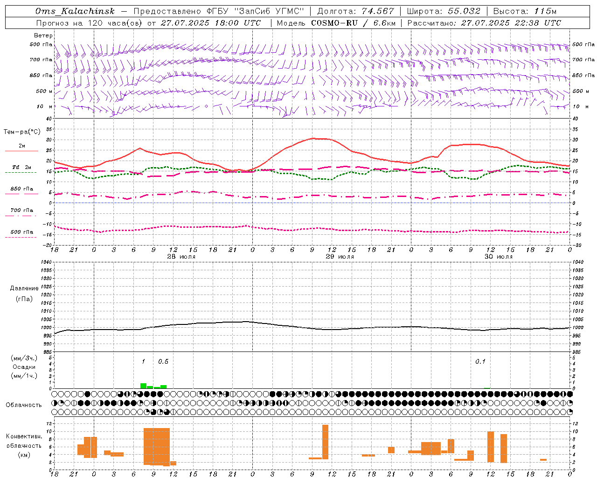Click the 0.5 precipitation amount value
597x478 pixels.
163,361
